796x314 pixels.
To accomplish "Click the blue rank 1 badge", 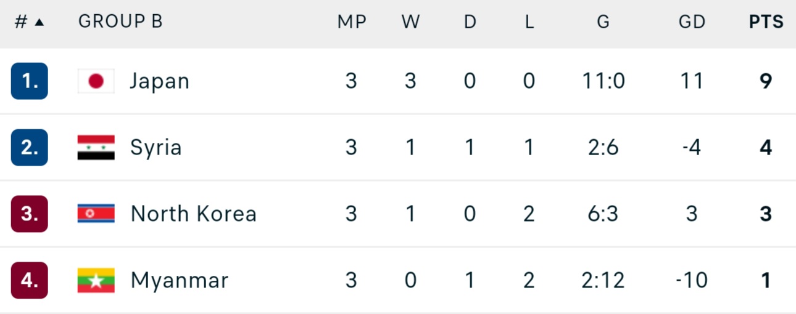I will pyautogui.click(x=29, y=81).
